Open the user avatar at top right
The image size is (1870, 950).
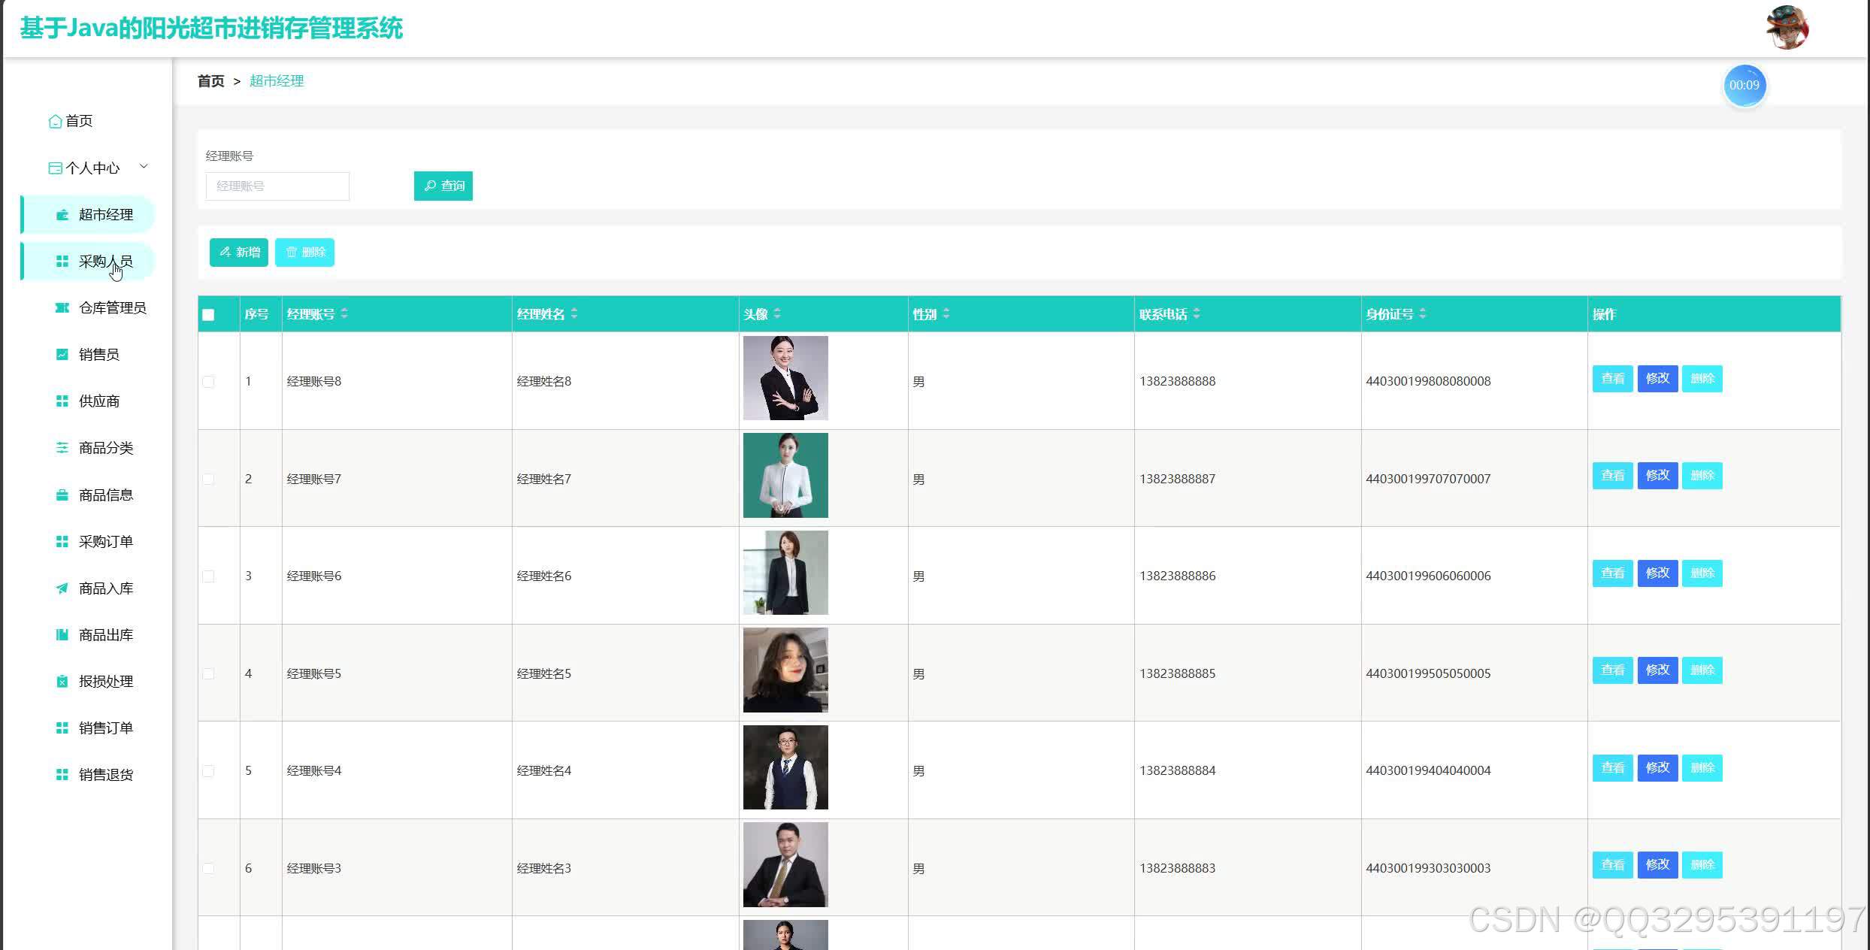[x=1787, y=28]
